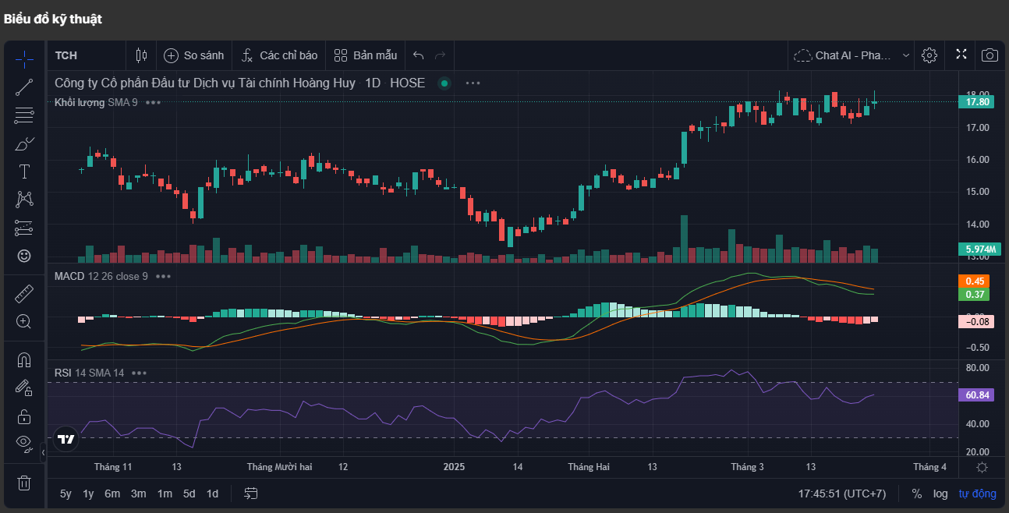Select the text annotation tool
The height and width of the screenshot is (513, 1009).
(24, 172)
